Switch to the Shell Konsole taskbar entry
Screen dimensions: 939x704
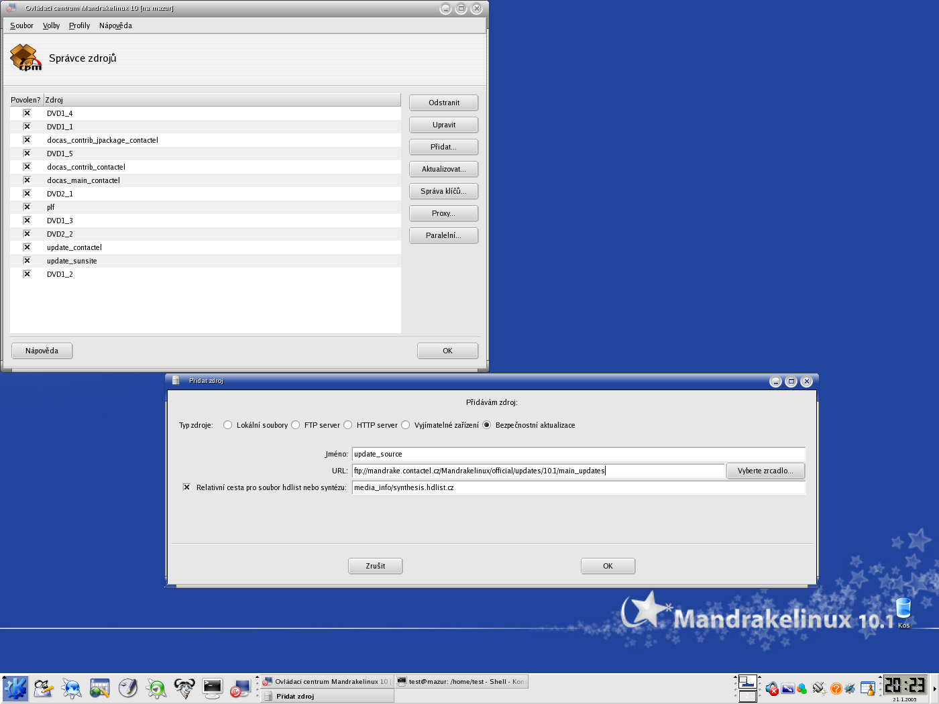tap(461, 682)
